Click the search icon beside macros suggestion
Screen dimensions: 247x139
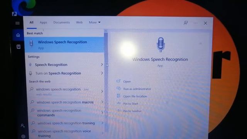32,102
